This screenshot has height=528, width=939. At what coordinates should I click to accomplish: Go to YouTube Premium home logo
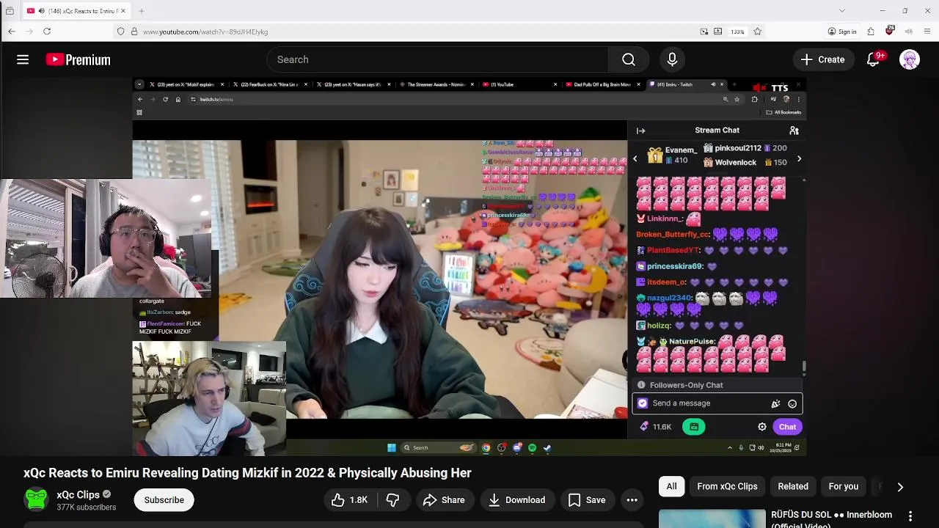(78, 59)
